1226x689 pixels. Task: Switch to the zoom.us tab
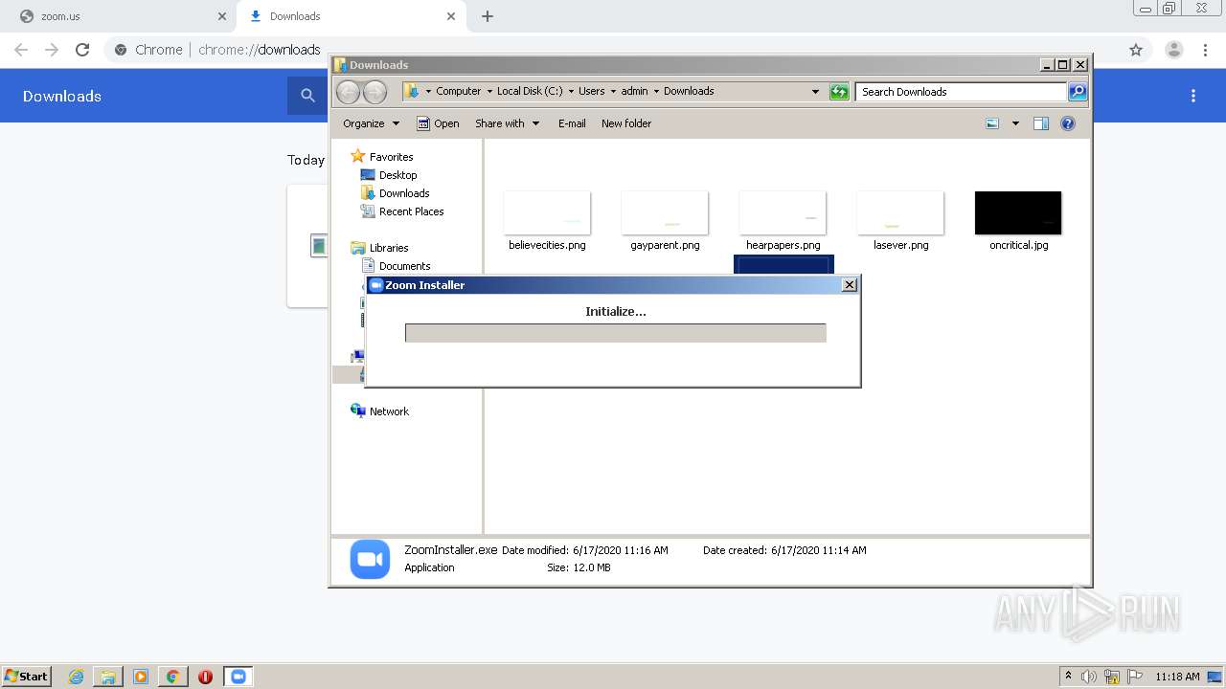click(x=122, y=16)
